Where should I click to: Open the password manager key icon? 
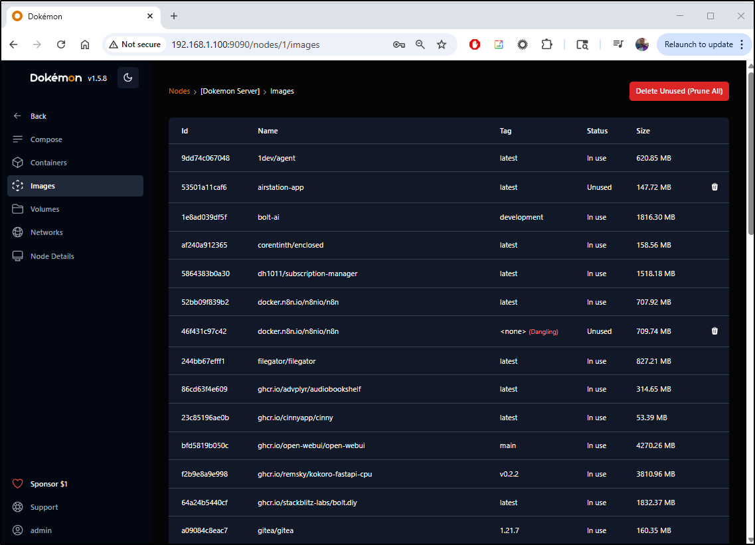click(398, 44)
